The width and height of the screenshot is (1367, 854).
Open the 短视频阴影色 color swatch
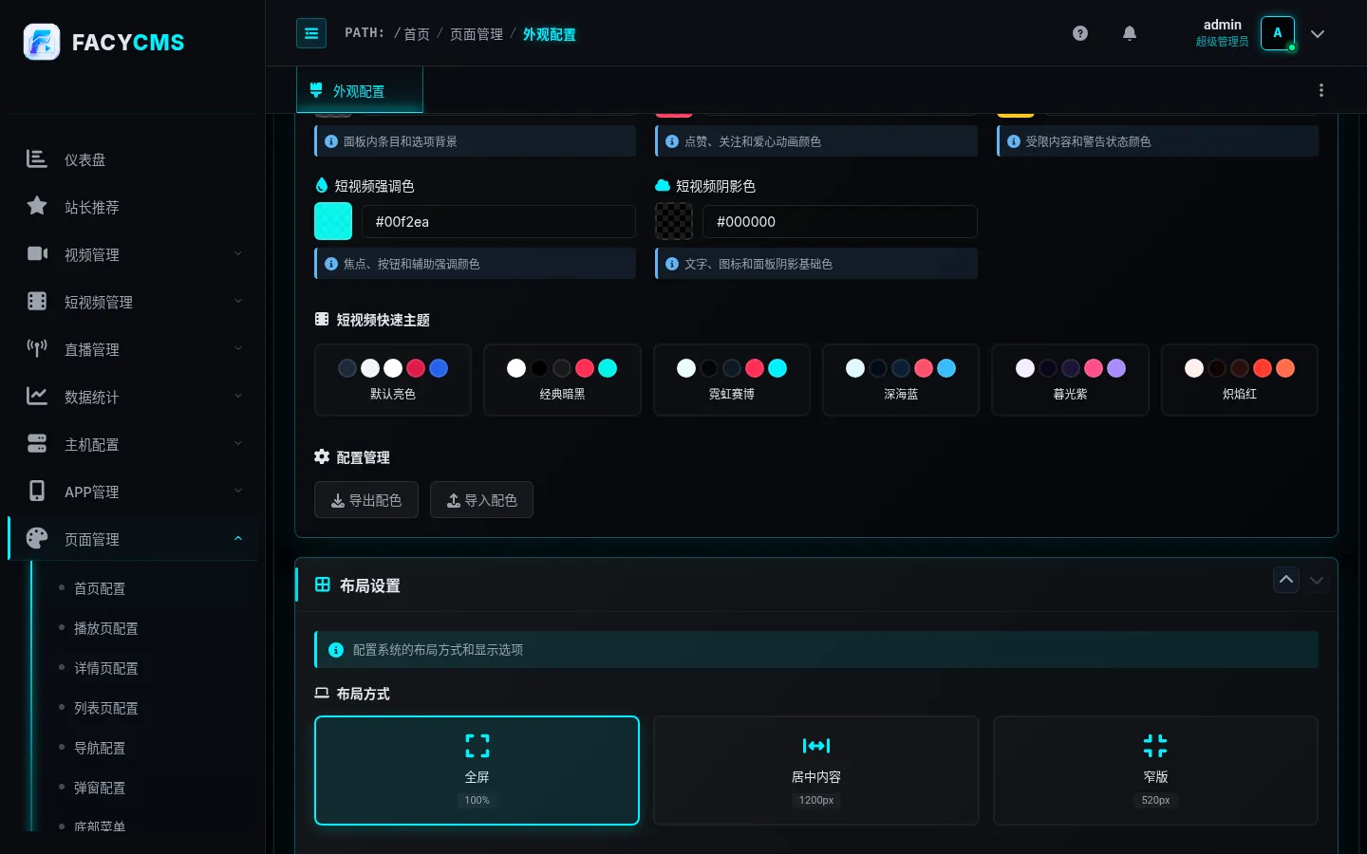(x=674, y=221)
